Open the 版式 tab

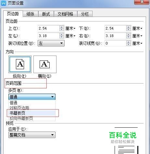tap(46, 14)
